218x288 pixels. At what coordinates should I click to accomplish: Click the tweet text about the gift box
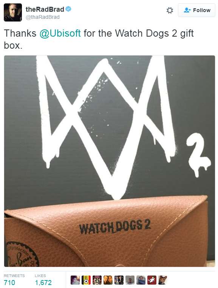coord(99,39)
